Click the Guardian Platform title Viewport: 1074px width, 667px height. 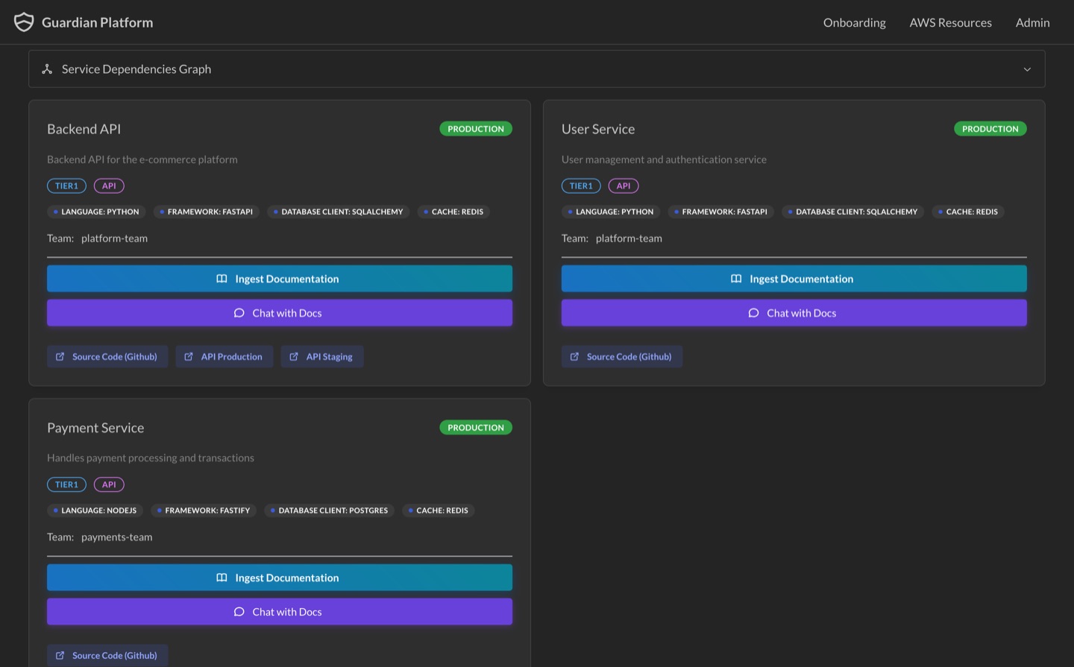pos(97,22)
